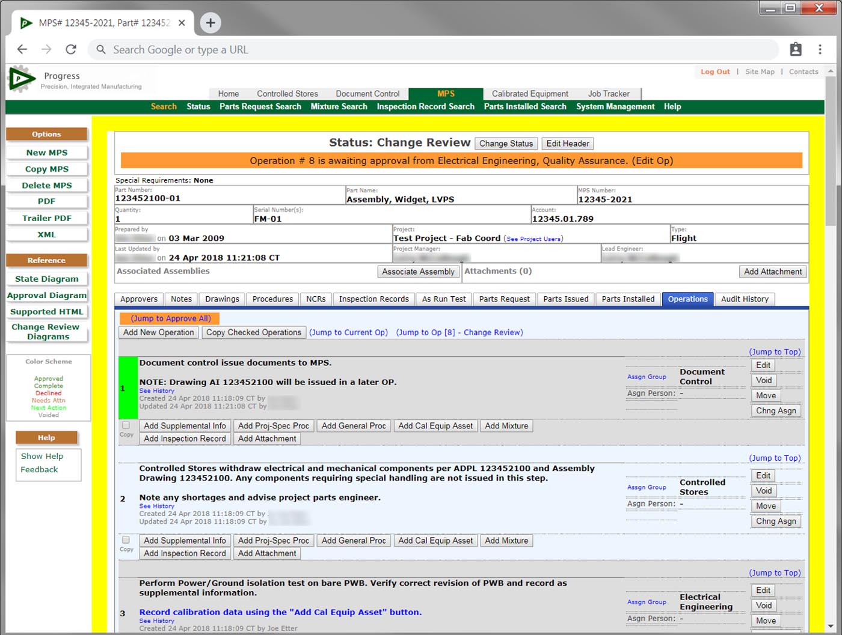The width and height of the screenshot is (842, 635).
Task: Open a new browser tab
Action: click(x=210, y=23)
